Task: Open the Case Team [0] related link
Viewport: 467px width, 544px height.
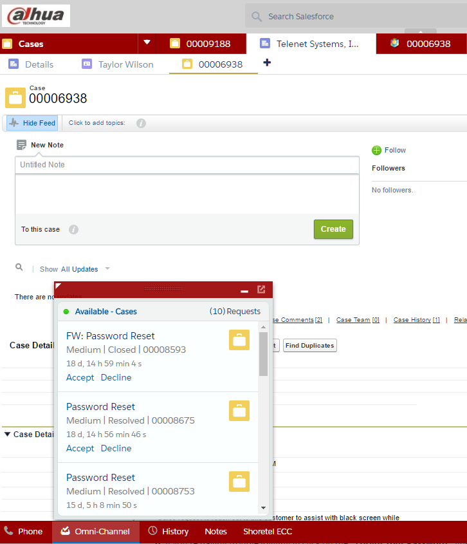Action: pyautogui.click(x=358, y=320)
